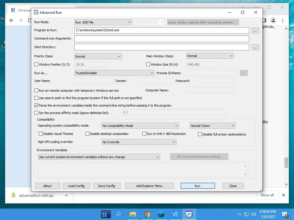
Task: Open taskbar search magnifier icon
Action: pos(118,214)
